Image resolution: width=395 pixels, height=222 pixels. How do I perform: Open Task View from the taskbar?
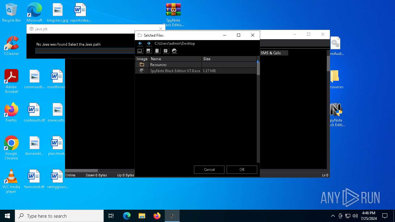tap(111, 216)
